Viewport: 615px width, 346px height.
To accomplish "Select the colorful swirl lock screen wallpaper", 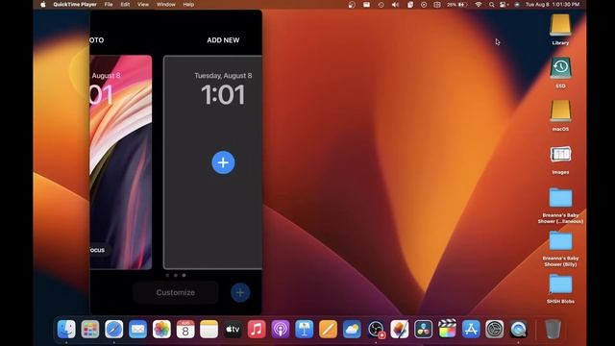I will (x=121, y=162).
